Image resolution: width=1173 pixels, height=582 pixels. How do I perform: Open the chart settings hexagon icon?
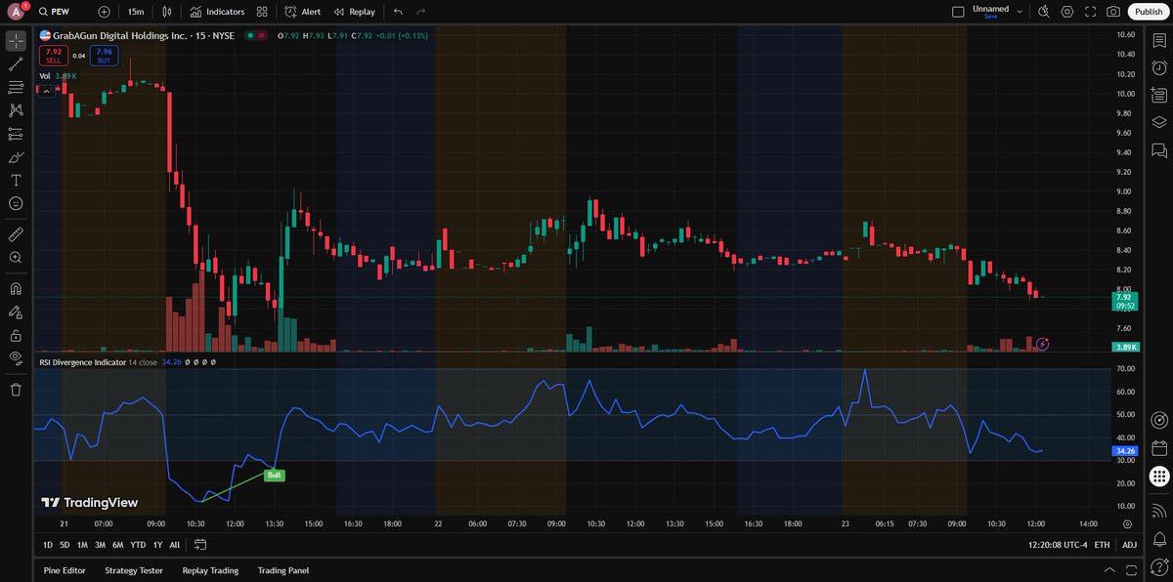(1066, 12)
